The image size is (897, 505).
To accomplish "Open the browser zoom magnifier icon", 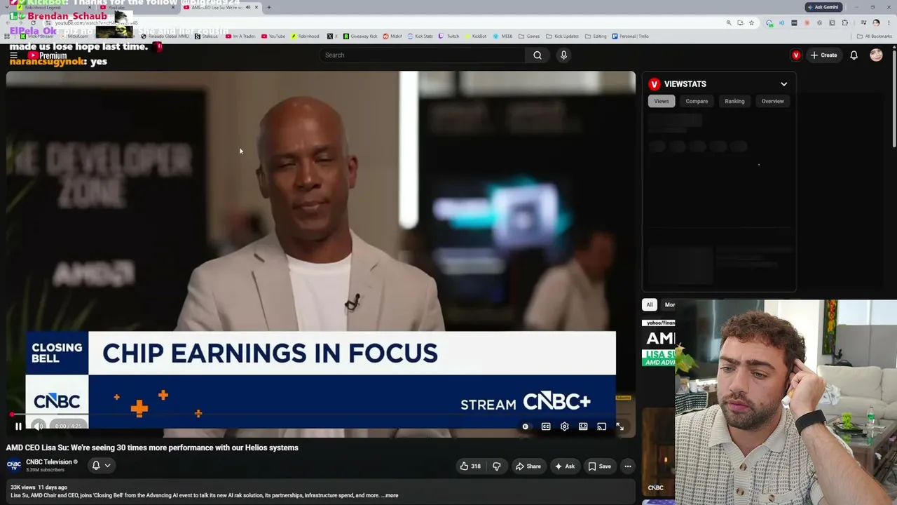I will (729, 22).
